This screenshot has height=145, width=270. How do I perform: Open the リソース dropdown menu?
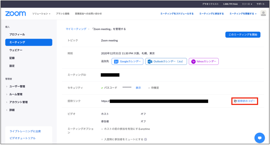point(247,4)
